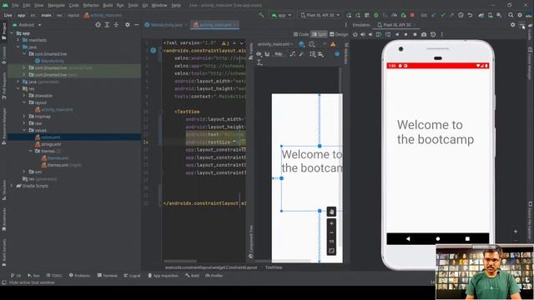Toggle the design view options eye icon
The image size is (534, 300).
click(259, 54)
